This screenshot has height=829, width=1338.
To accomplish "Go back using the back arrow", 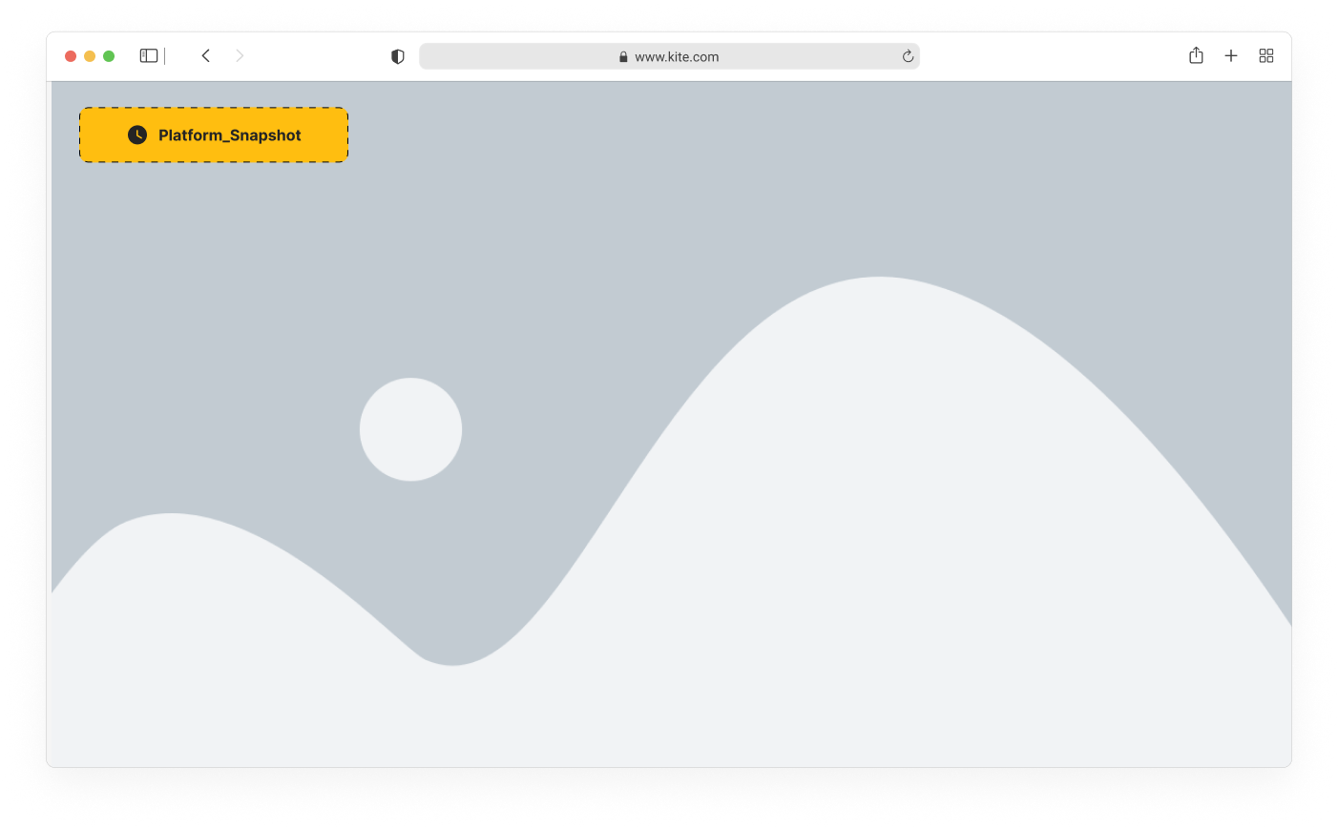I will coord(206,56).
